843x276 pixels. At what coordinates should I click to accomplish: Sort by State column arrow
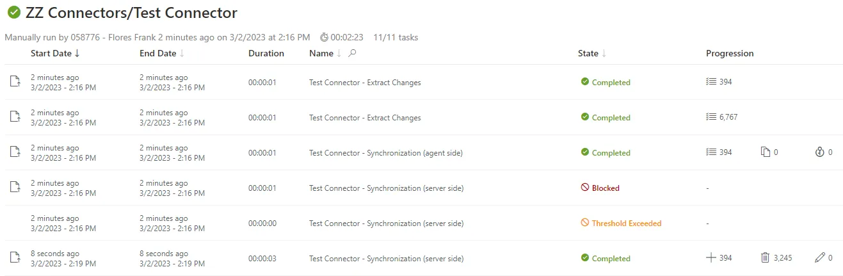tap(604, 54)
